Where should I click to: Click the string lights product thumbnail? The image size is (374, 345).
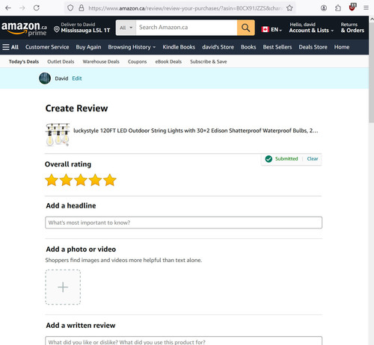pos(58,134)
